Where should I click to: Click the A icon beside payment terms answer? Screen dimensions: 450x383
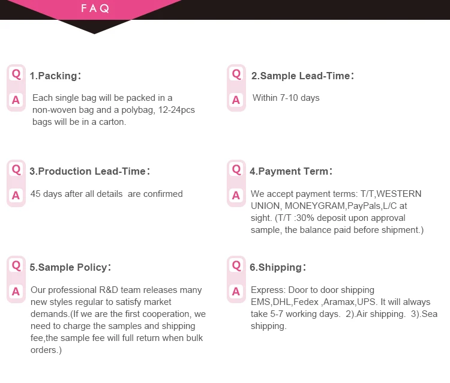(236, 195)
